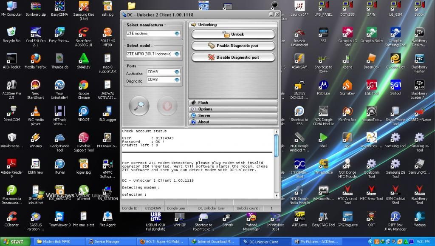Click the red stop hand button

[167, 106]
